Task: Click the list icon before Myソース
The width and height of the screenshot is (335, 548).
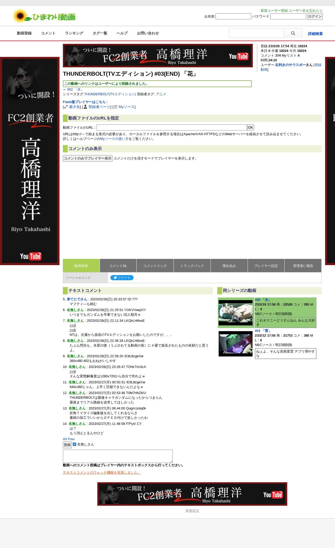Action: point(116,107)
